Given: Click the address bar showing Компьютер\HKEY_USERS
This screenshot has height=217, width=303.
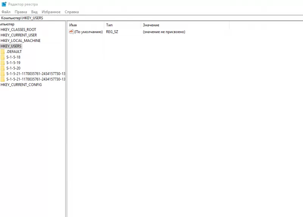Looking at the screenshot, I should pos(151,18).
